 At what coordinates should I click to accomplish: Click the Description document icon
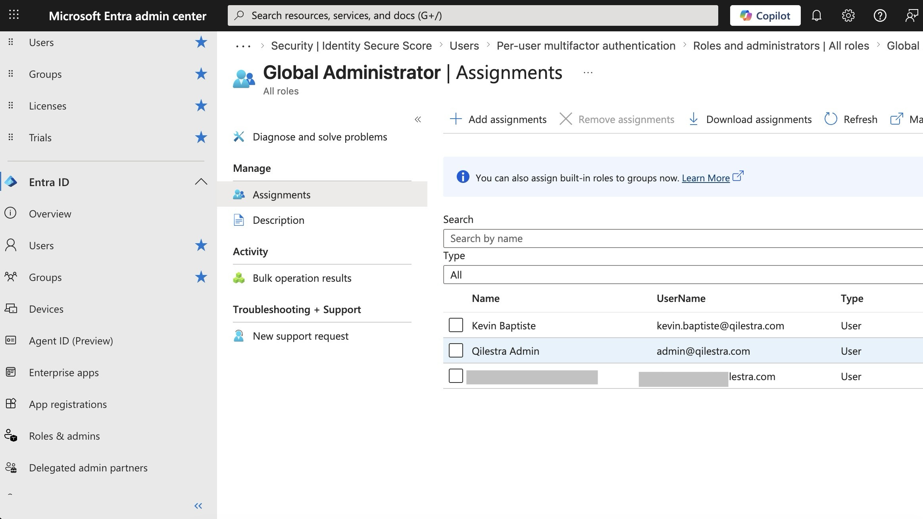pos(239,220)
